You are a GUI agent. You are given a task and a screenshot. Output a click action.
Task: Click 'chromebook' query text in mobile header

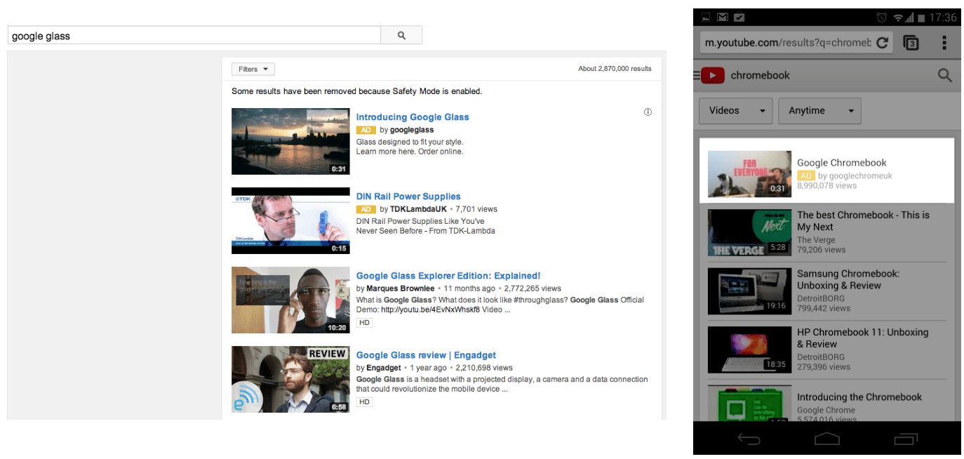click(x=761, y=75)
